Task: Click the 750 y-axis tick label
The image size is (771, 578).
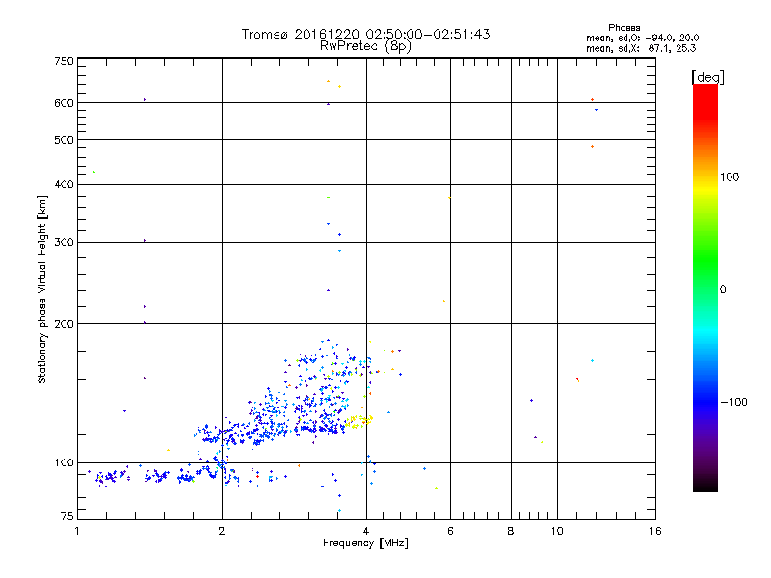Action: tap(64, 61)
